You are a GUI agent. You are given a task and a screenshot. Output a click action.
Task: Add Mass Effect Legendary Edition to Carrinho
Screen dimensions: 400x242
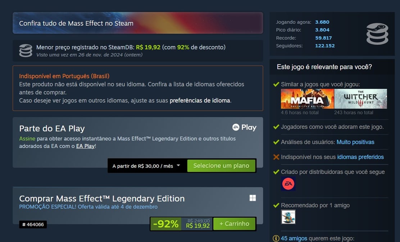click(235, 224)
